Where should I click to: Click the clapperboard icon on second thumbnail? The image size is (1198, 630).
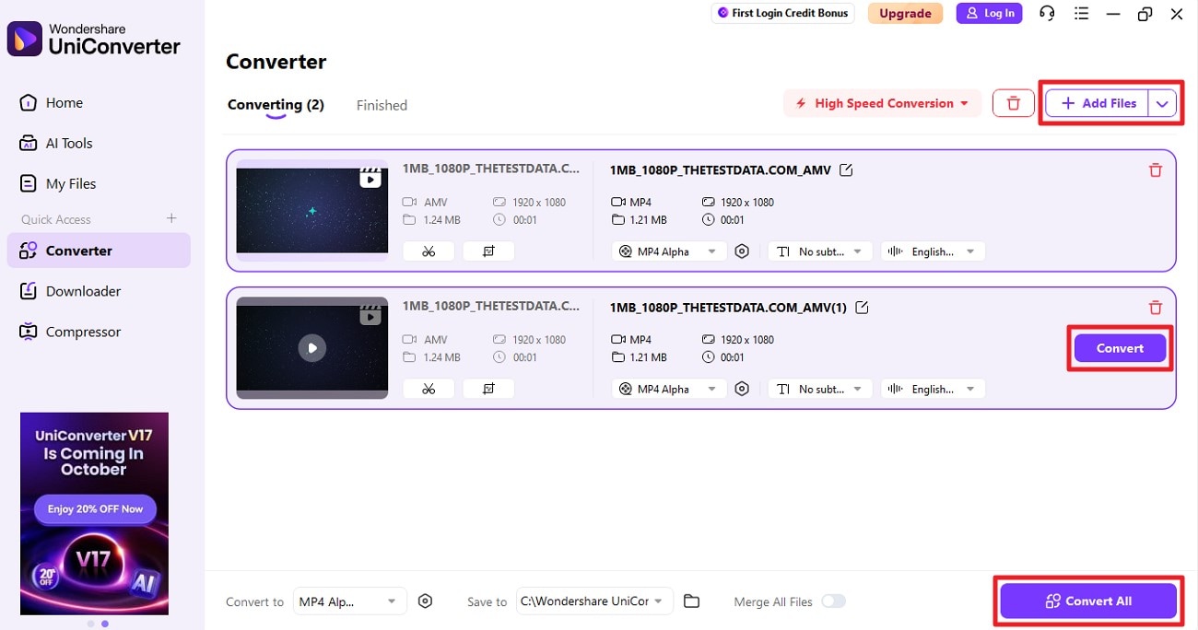click(370, 313)
